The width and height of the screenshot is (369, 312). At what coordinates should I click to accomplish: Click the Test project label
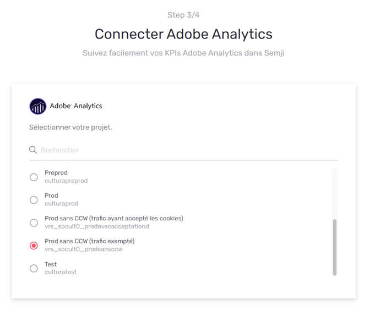click(51, 264)
